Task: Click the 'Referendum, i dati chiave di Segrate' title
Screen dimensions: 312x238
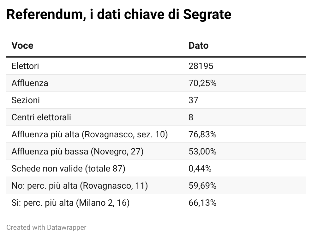Action: [x=119, y=15]
